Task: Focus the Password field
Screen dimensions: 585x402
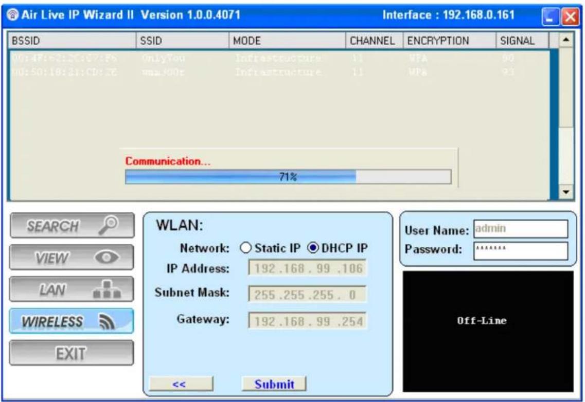Action: point(521,250)
